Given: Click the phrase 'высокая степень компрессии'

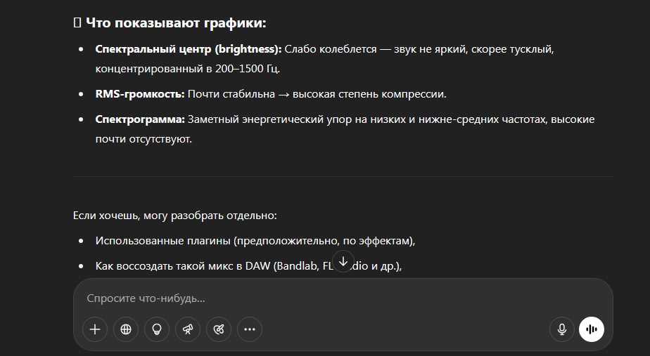Looking at the screenshot, I should pyautogui.click(x=369, y=94).
